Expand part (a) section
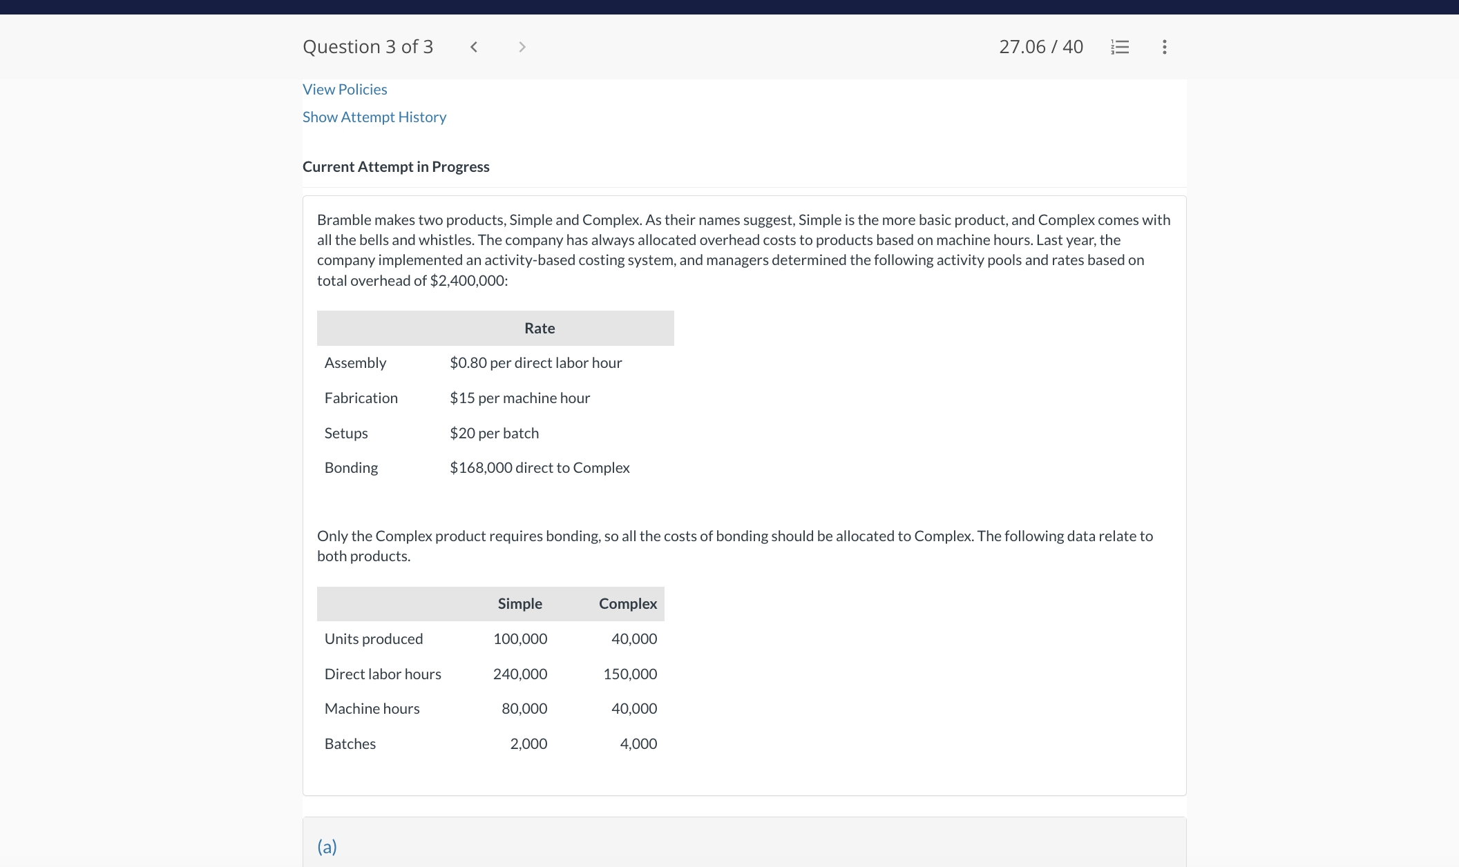Image resolution: width=1459 pixels, height=867 pixels. coord(327,846)
